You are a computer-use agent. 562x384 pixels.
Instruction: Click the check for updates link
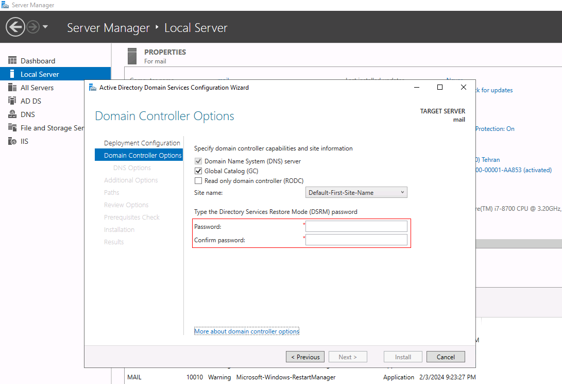click(x=494, y=90)
